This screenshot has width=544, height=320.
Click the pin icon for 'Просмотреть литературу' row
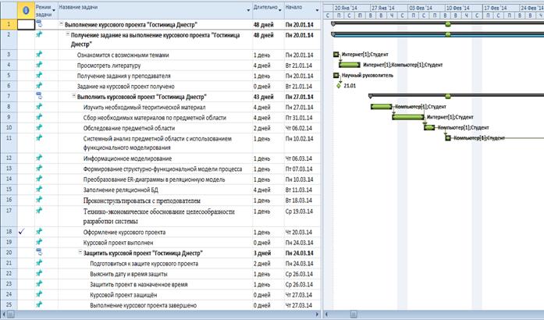click(39, 65)
